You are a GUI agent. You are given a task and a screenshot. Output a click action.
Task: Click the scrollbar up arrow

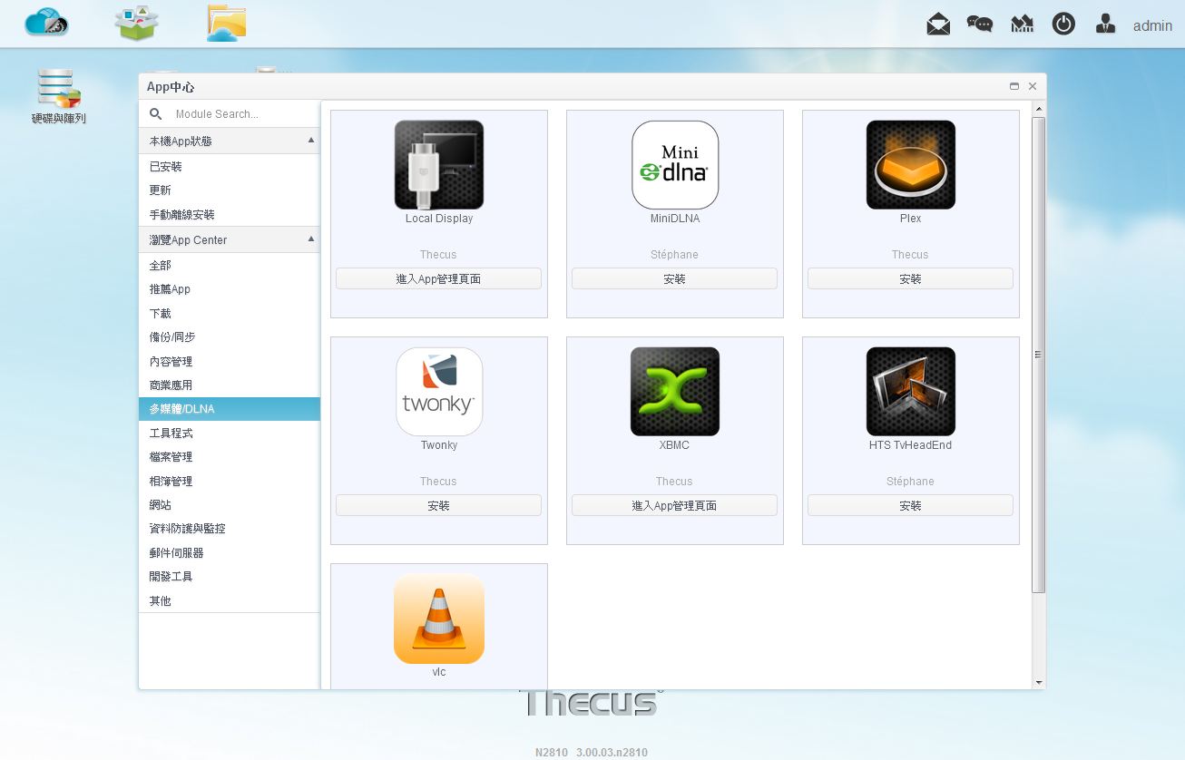click(x=1039, y=108)
